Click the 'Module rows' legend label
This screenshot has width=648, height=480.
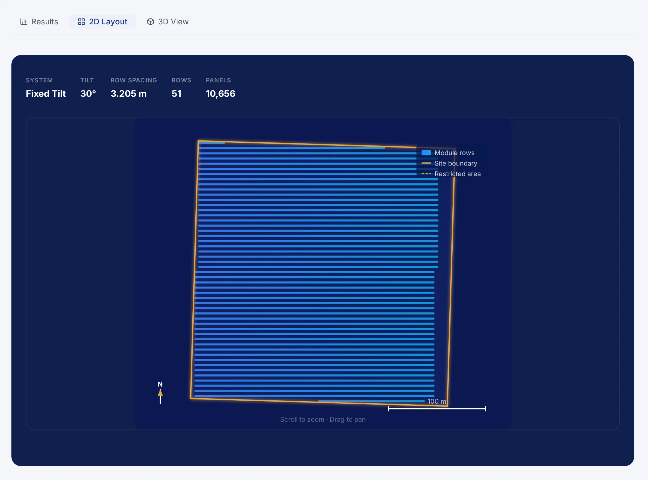tap(454, 153)
